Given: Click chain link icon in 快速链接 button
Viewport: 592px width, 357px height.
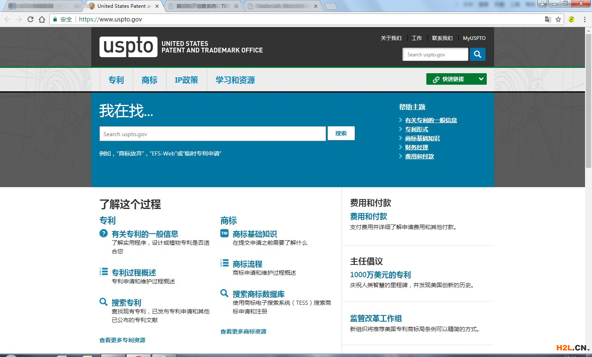Looking at the screenshot, I should [436, 79].
